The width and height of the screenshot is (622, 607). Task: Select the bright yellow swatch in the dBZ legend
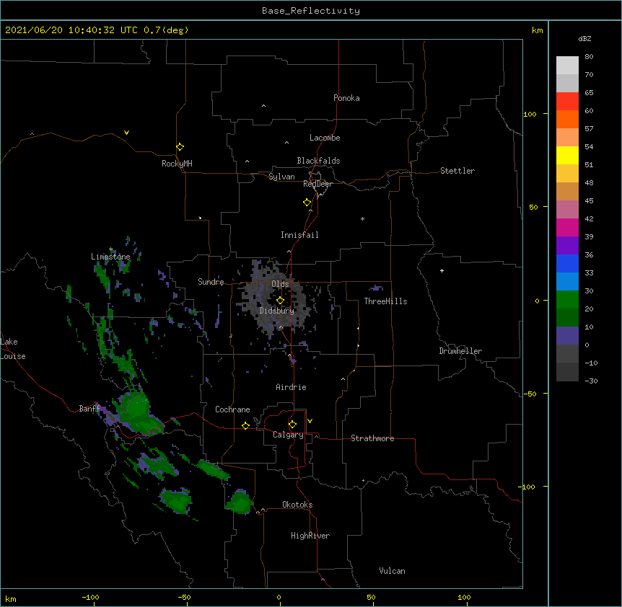[x=567, y=155]
